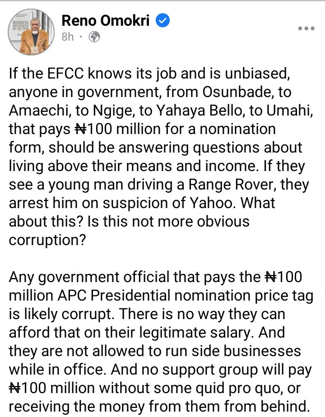Click the word "corruption?" ending first paragraph
Image resolution: width=325 pixels, height=417 pixels.
click(x=47, y=240)
